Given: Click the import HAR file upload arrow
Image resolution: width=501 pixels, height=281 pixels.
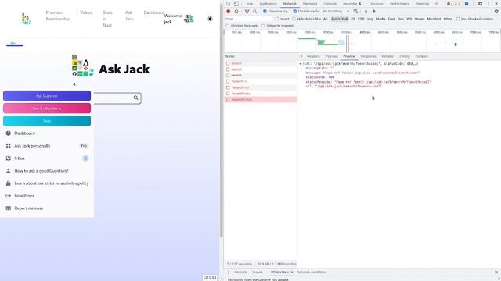Looking at the screenshot, I should (366, 12).
